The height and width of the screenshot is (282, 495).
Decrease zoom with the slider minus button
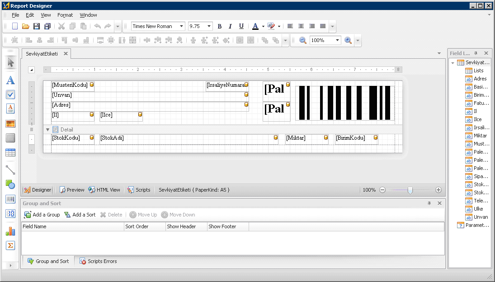click(x=382, y=190)
